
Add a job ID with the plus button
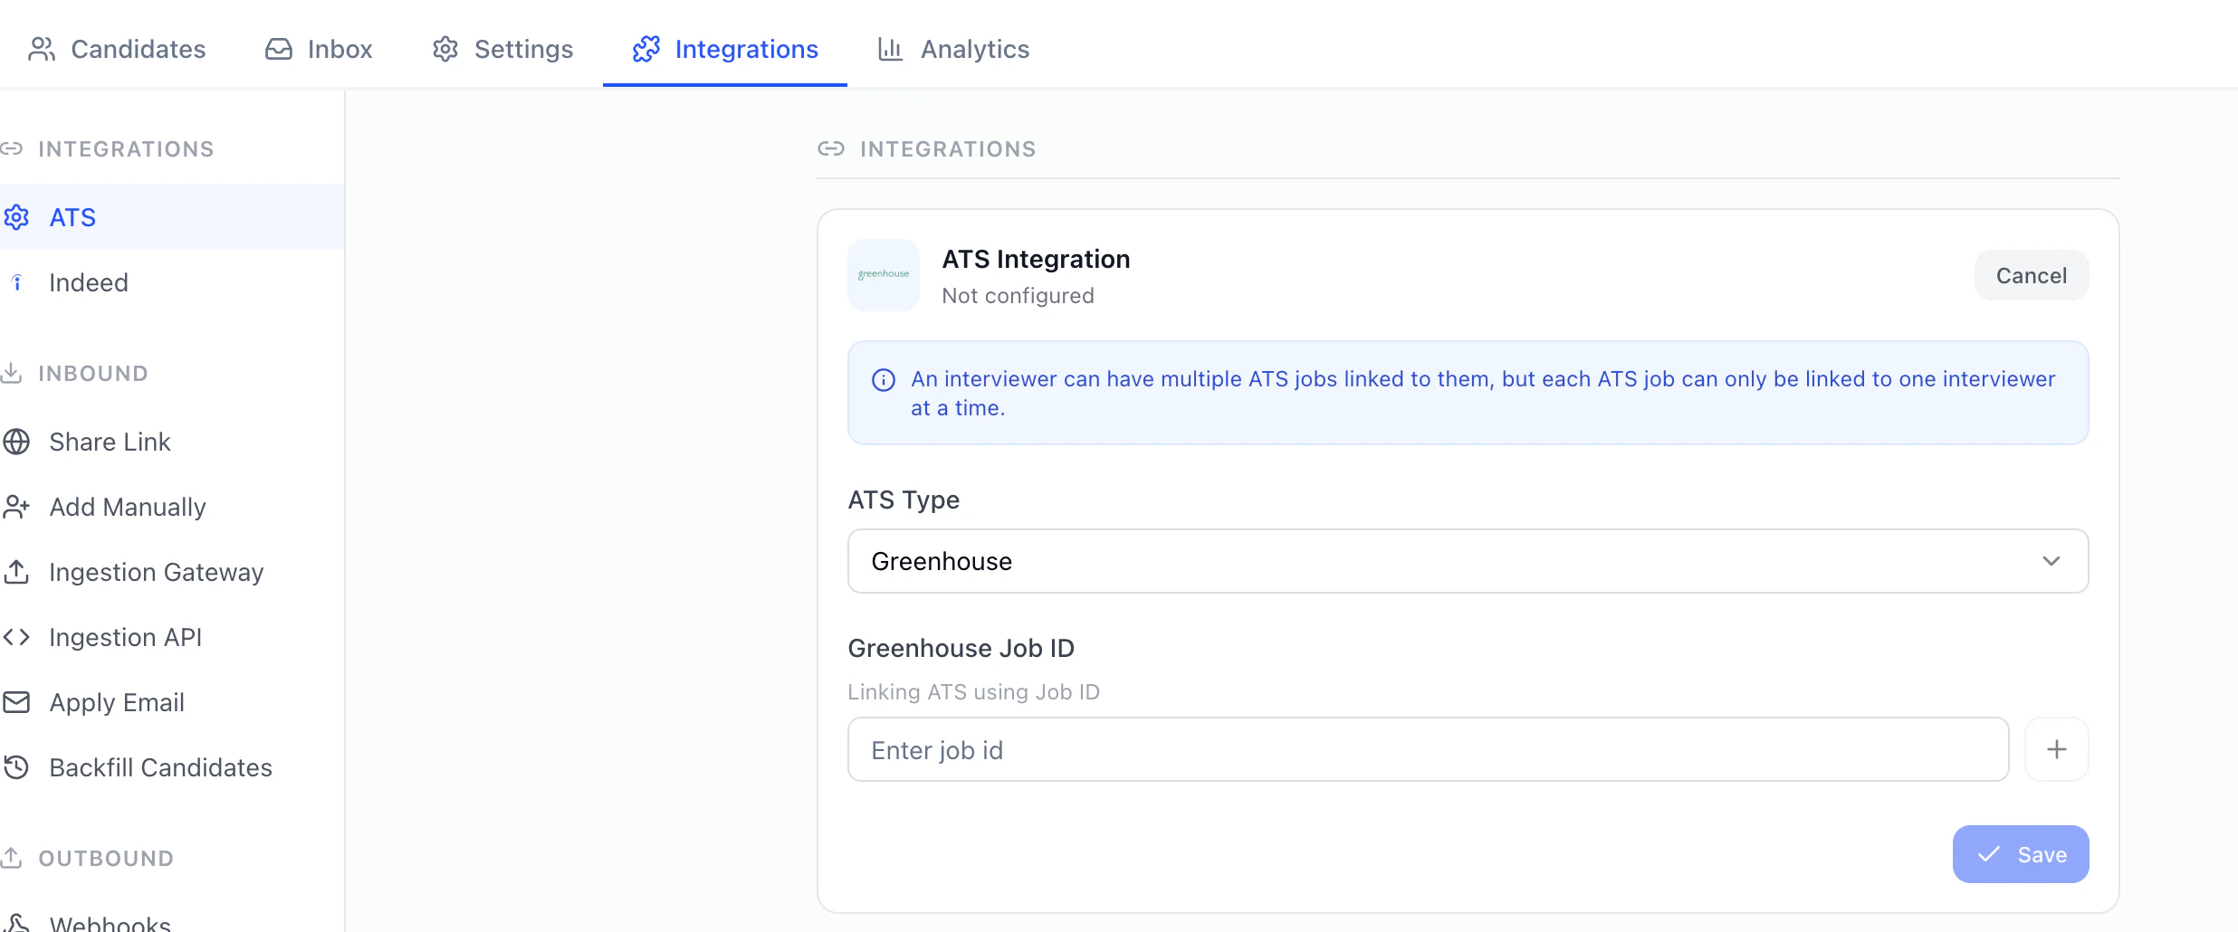[x=2057, y=749]
